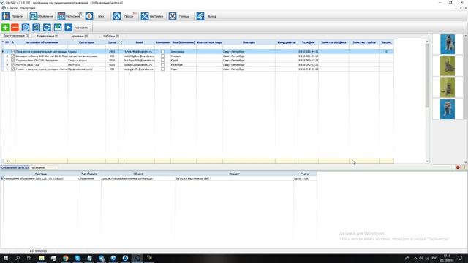This screenshot has height=263, width=468.
Task: Open Skype from the taskbar
Action: pyautogui.click(x=78, y=258)
